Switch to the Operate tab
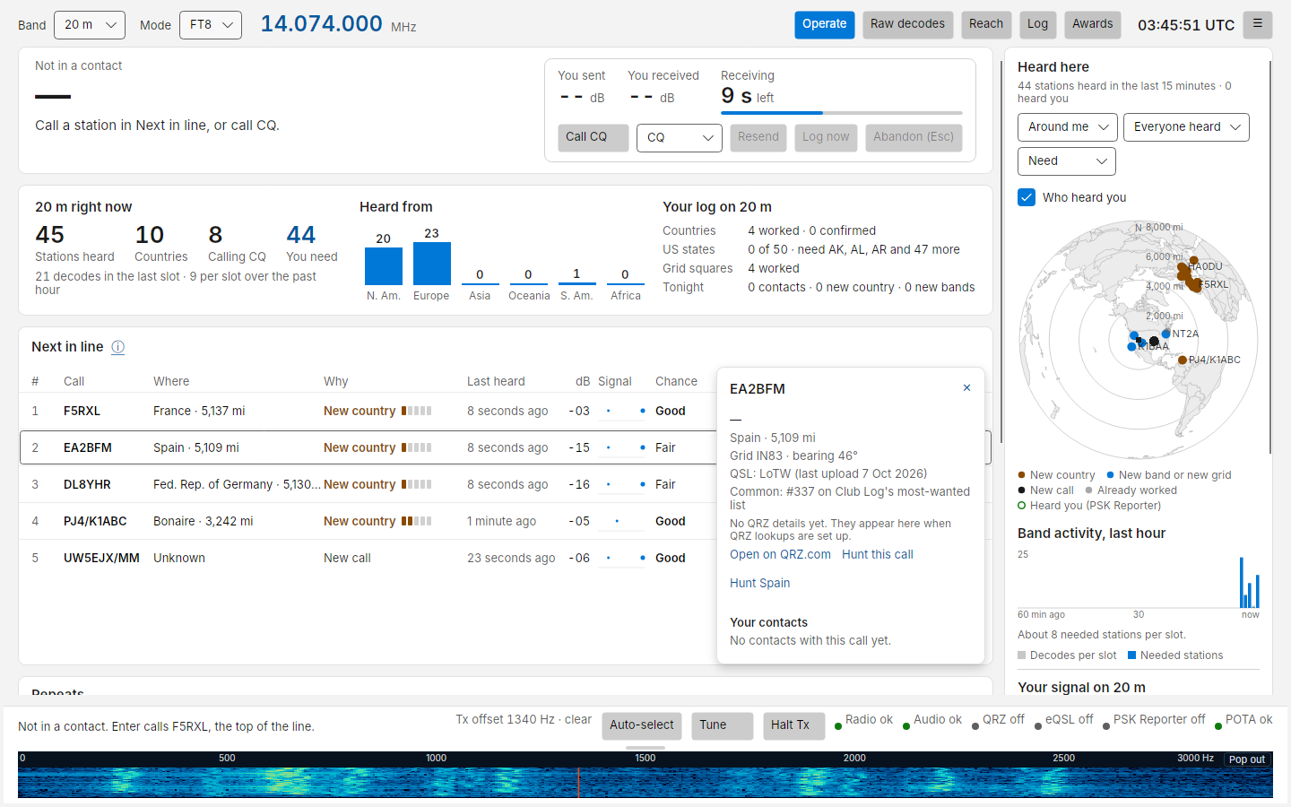Screen dimensions: 1291x807 (825, 24)
